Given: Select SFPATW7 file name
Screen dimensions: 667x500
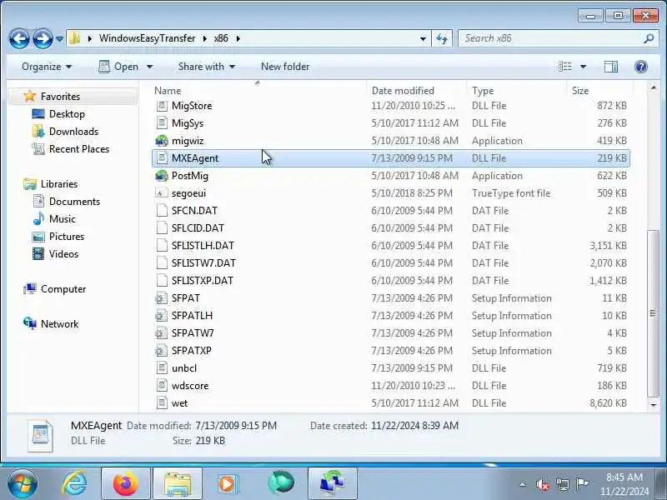Looking at the screenshot, I should (193, 333).
